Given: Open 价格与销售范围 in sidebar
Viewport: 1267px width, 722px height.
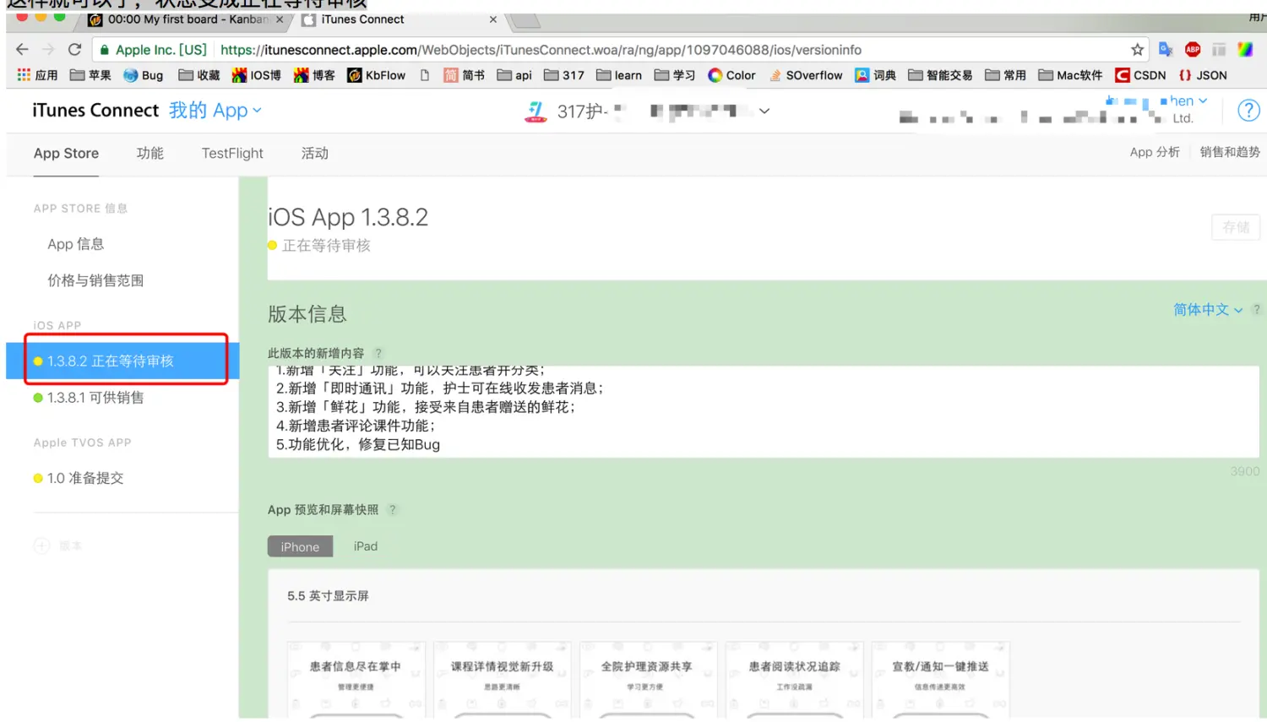Looking at the screenshot, I should pyautogui.click(x=95, y=280).
